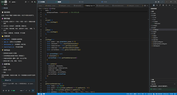Select the code brackets icon in right panel
Screen dimensions: 177x95
(x=170, y=5)
